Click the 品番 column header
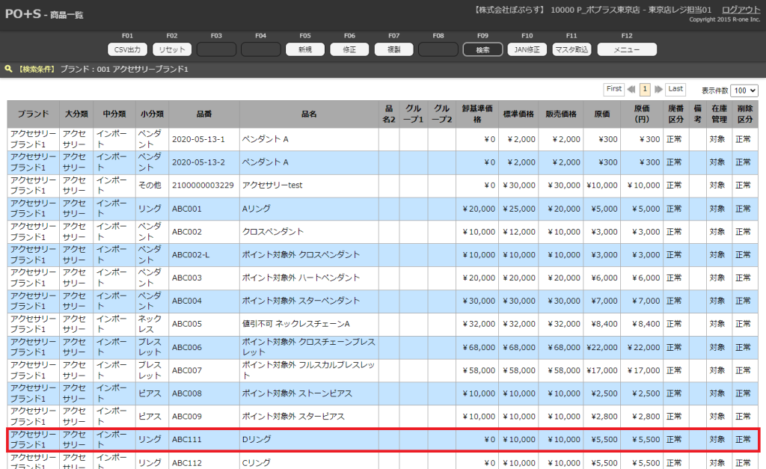The width and height of the screenshot is (766, 469). point(204,114)
